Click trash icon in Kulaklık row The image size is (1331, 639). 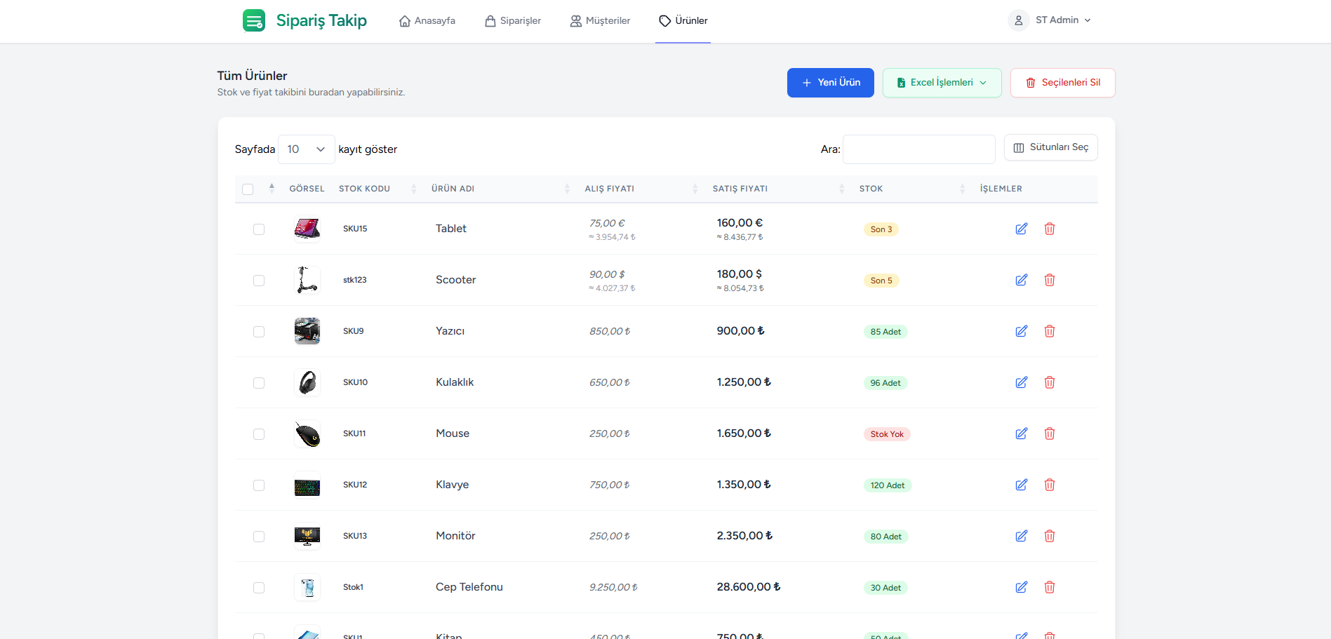pyautogui.click(x=1049, y=382)
